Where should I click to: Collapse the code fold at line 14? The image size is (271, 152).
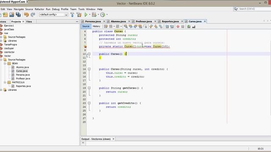(89, 69)
